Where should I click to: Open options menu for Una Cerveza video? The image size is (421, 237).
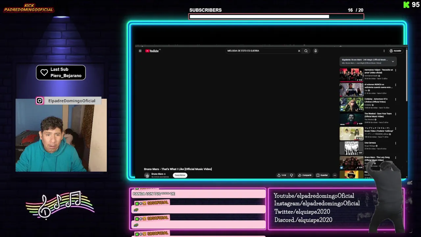click(395, 143)
